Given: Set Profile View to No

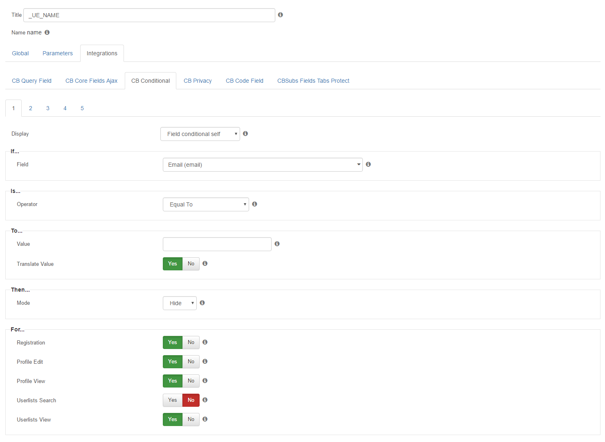Looking at the screenshot, I should 191,381.
